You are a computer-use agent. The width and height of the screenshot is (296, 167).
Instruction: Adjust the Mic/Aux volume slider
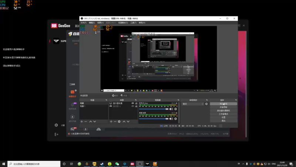(154, 109)
